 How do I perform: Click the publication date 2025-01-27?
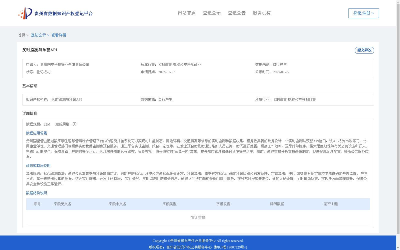[281, 72]
